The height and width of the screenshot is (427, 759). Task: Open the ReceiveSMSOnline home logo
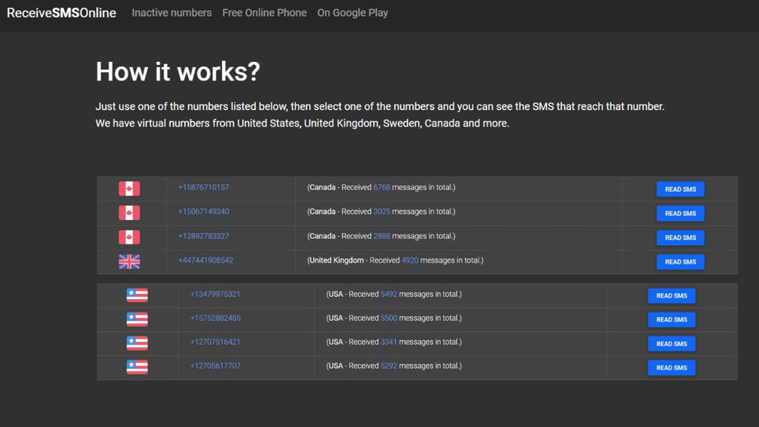click(61, 13)
